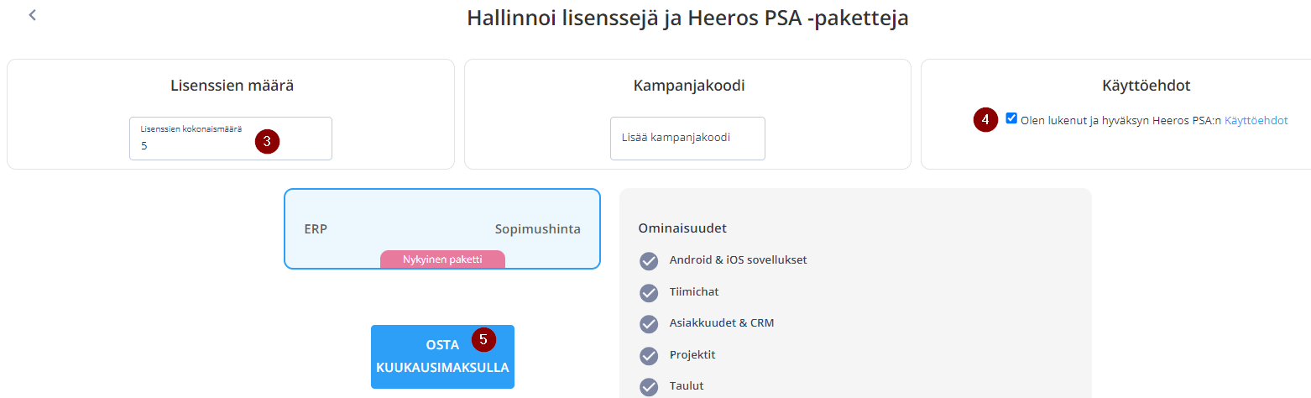The height and width of the screenshot is (398, 1311).
Task: Click the Lisenssien määrä heading
Action: coord(232,86)
